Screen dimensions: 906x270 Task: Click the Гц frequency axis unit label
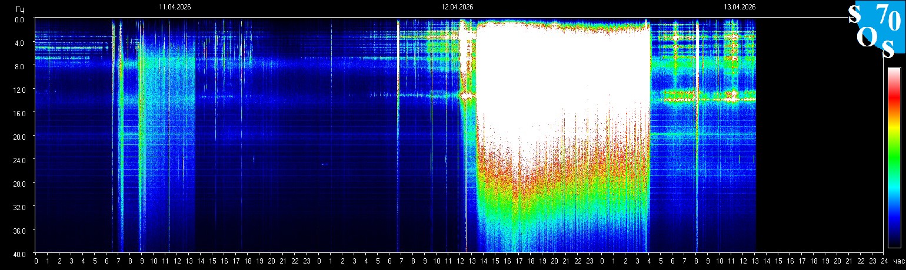click(x=20, y=8)
